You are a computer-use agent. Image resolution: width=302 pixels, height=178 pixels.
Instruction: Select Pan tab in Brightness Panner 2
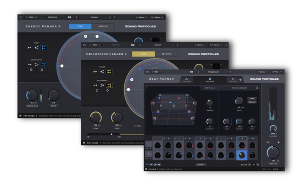143,54
